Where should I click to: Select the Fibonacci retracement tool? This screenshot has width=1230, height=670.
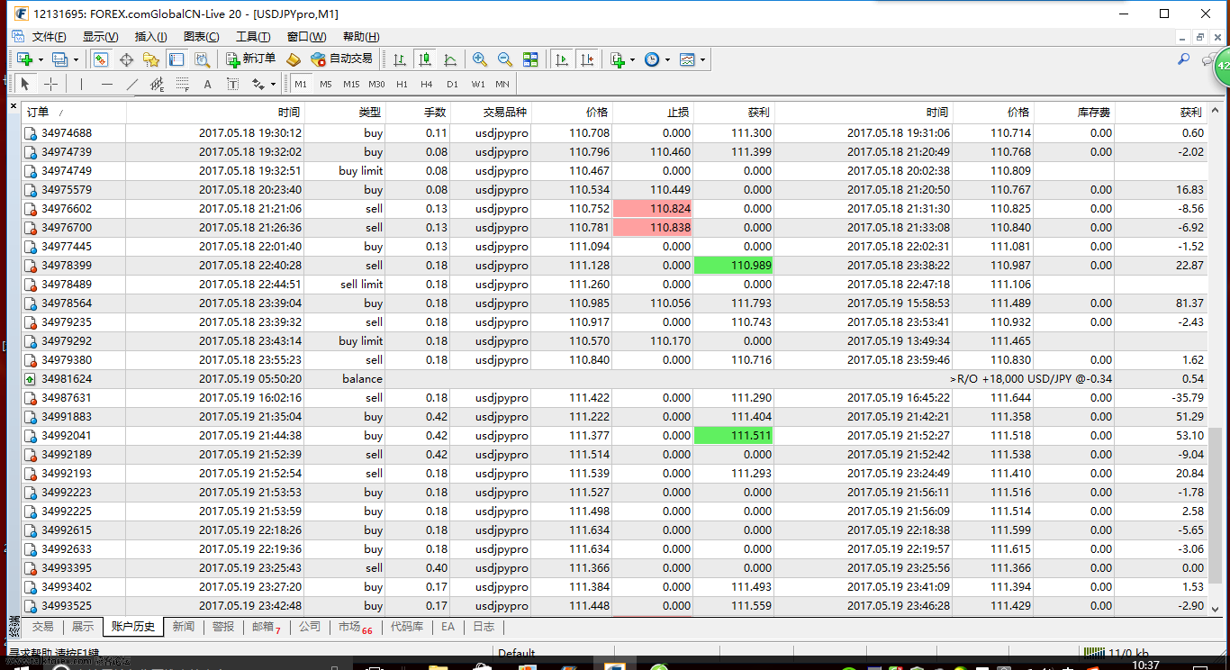tap(182, 84)
